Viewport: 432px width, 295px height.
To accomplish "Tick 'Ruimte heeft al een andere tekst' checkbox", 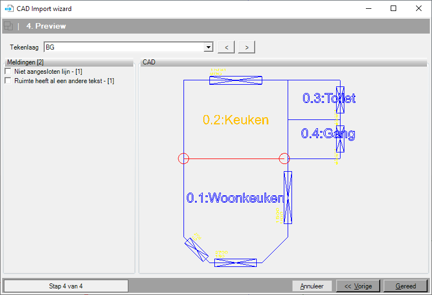I will [x=8, y=81].
